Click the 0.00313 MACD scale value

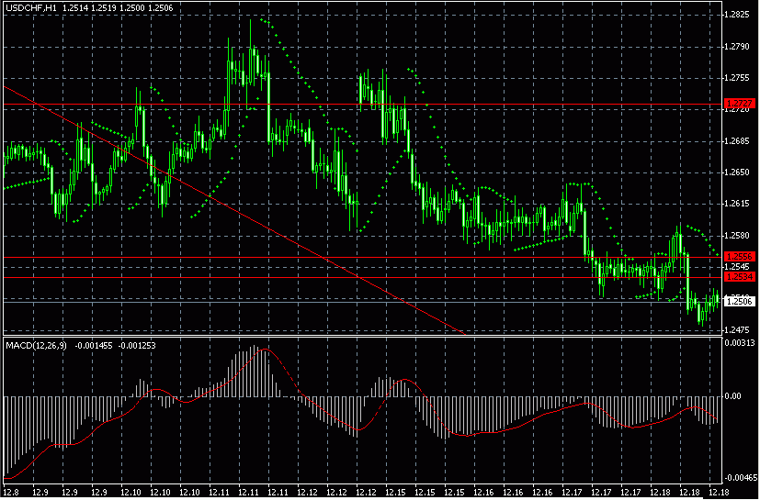(x=739, y=343)
